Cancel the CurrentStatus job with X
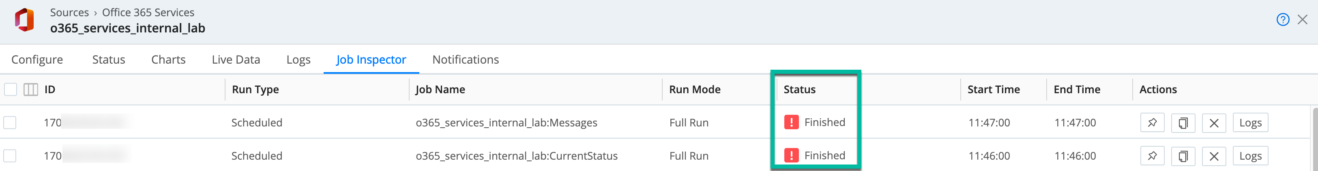1318x171 pixels. click(x=1213, y=156)
